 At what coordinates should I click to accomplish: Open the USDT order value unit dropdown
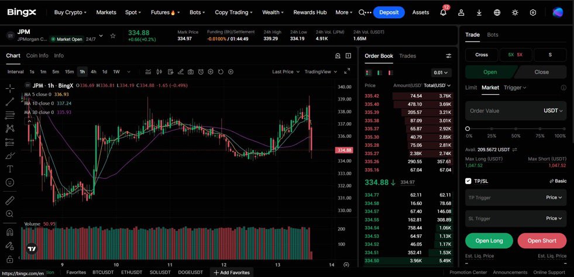click(553, 110)
